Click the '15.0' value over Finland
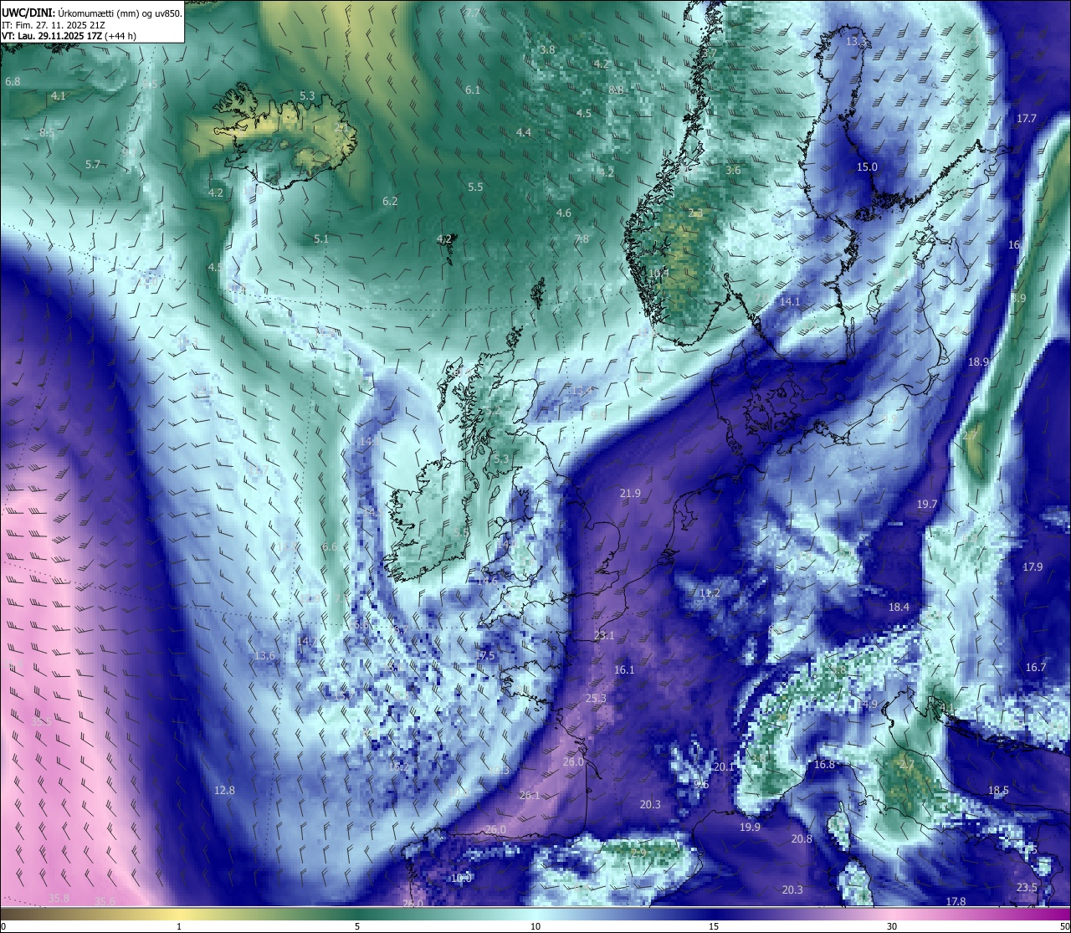This screenshot has height=933, width=1071. coord(867,167)
